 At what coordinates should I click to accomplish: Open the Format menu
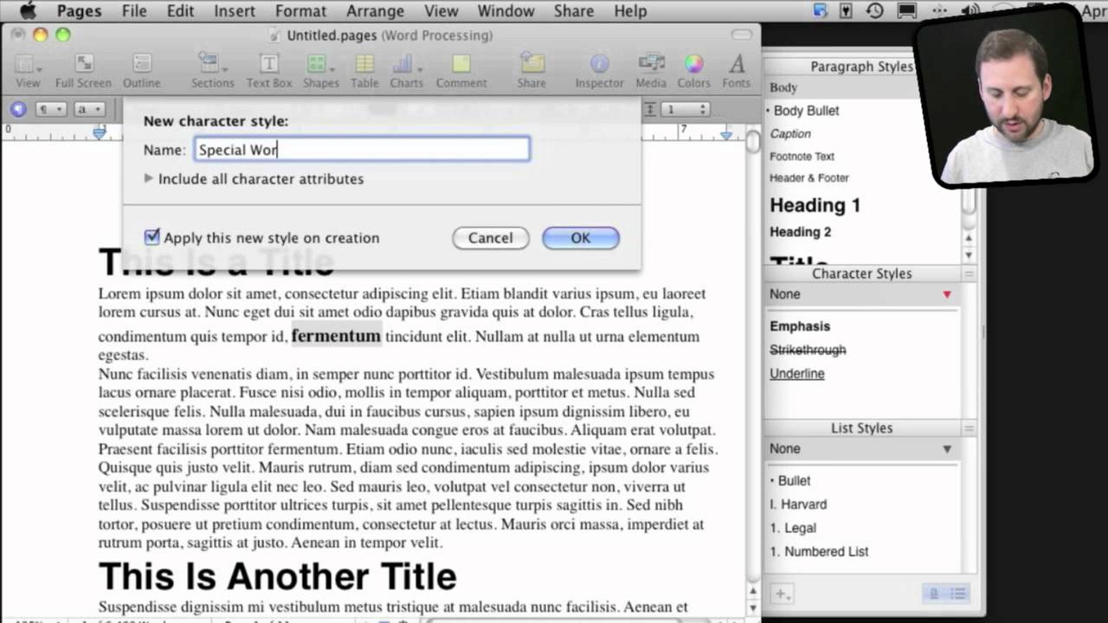point(300,11)
